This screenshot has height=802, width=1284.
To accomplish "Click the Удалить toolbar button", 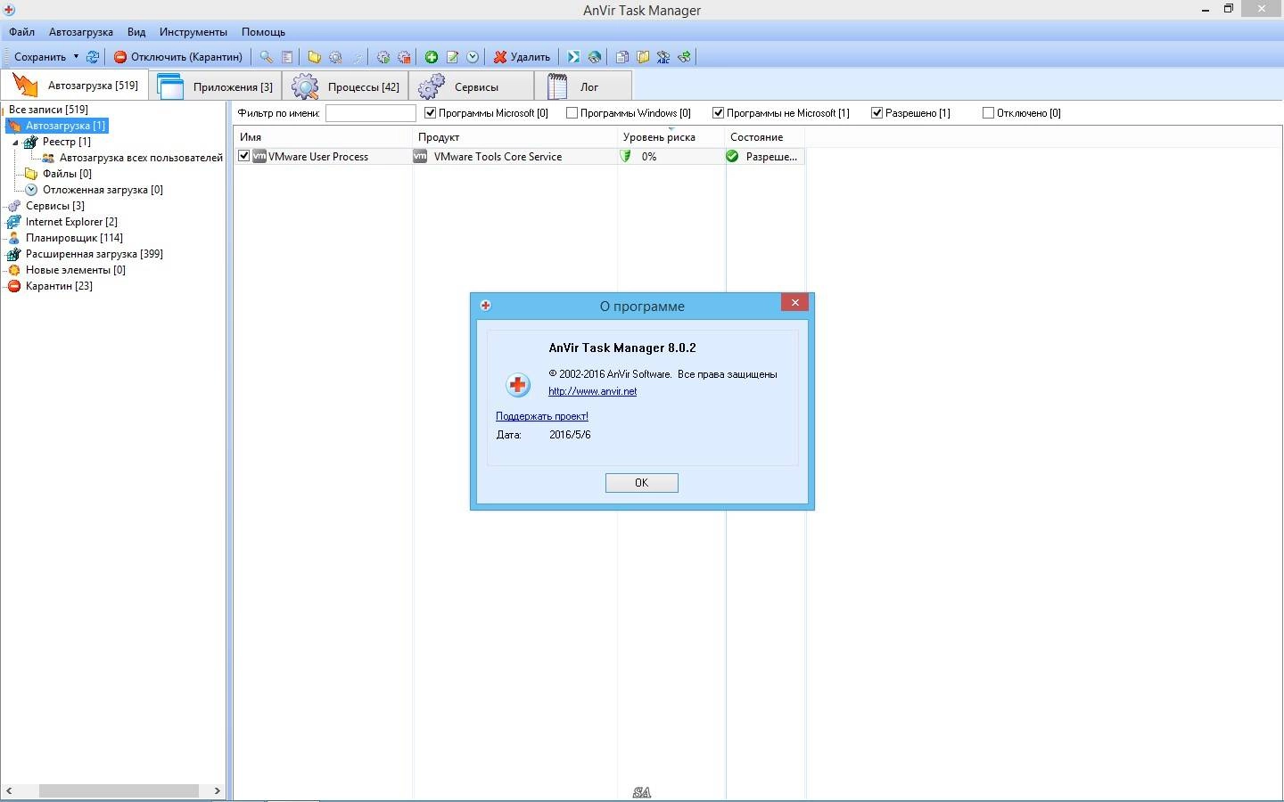I will pos(523,57).
